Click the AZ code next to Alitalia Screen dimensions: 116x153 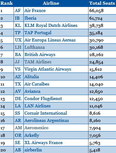tap(18, 77)
